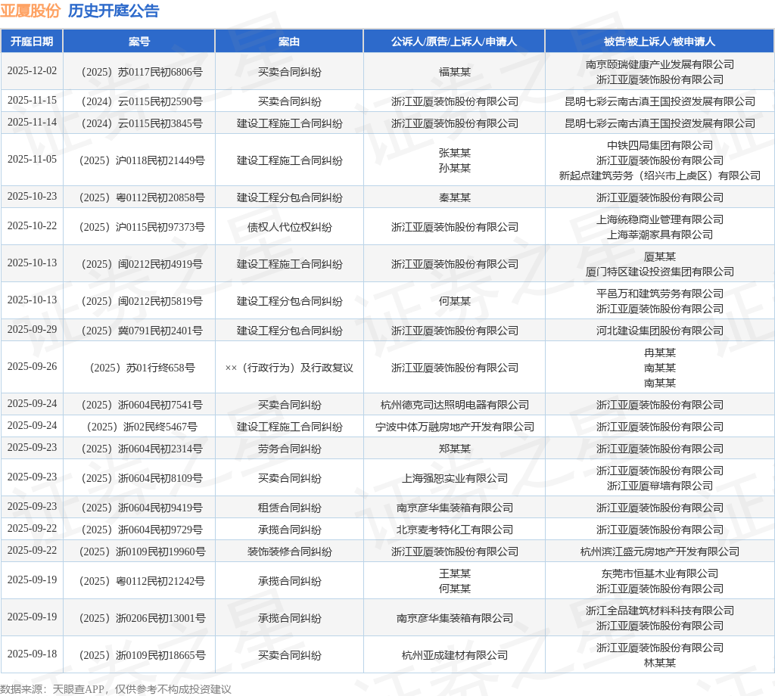The width and height of the screenshot is (775, 696).
Task: Click date cell 2025-12-02
Action: [x=32, y=70]
